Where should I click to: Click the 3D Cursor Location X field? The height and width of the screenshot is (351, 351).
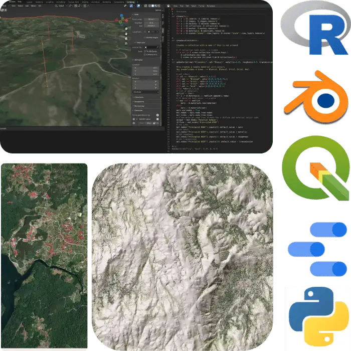click(x=145, y=68)
